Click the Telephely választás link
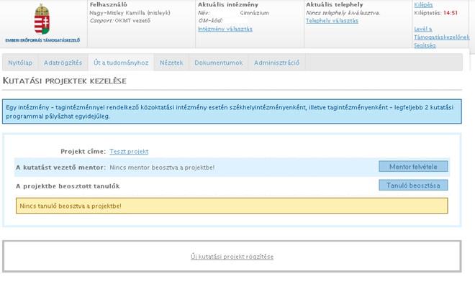This screenshot has width=475, height=284. 332,21
